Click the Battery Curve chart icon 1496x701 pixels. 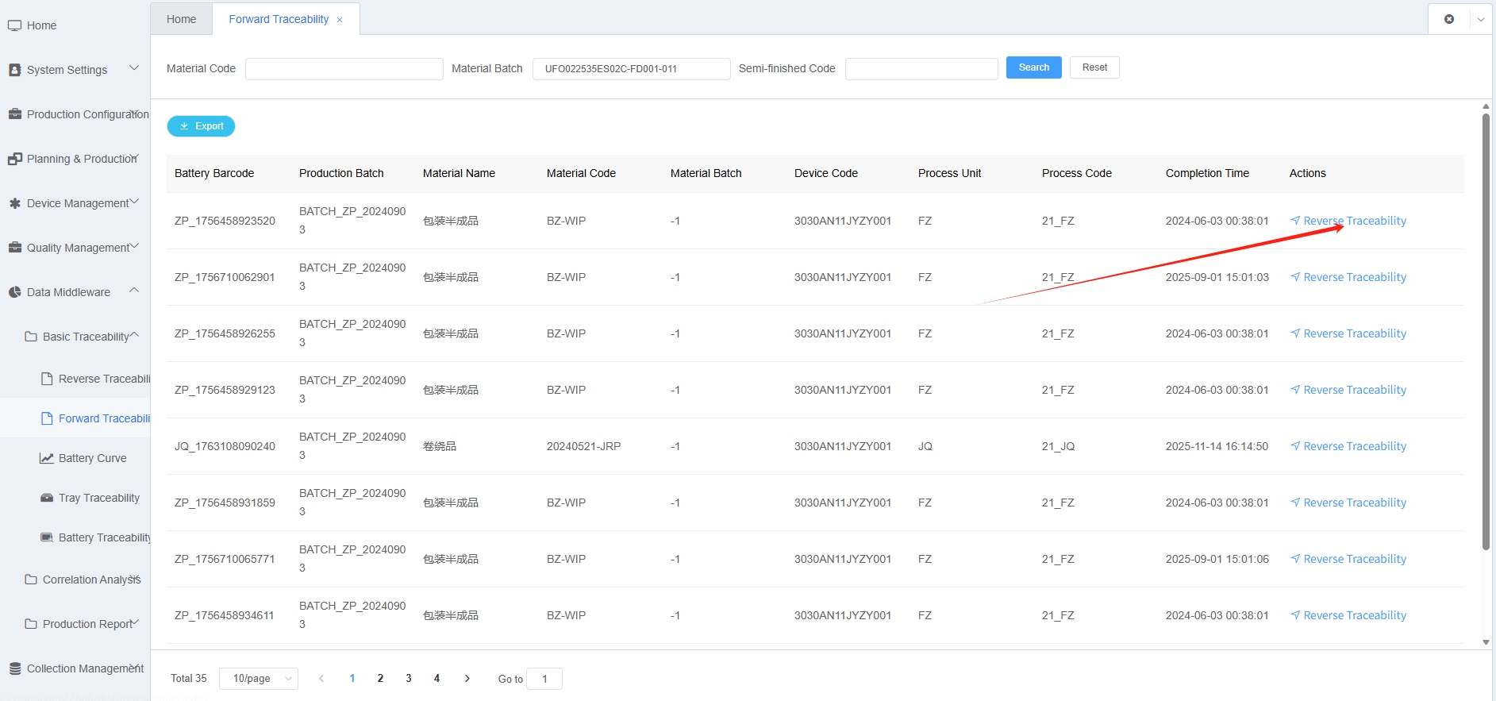click(x=47, y=458)
